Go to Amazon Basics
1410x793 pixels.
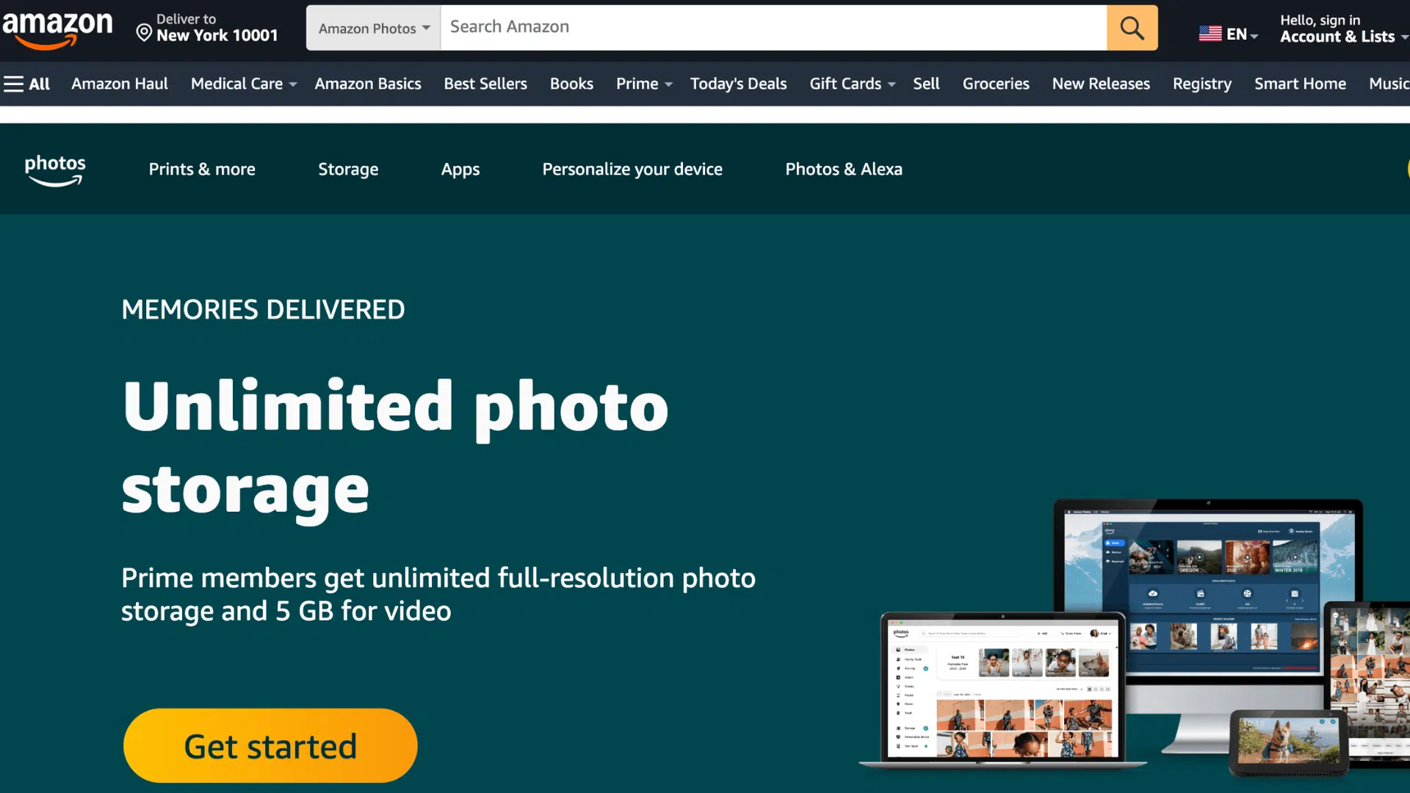[368, 84]
